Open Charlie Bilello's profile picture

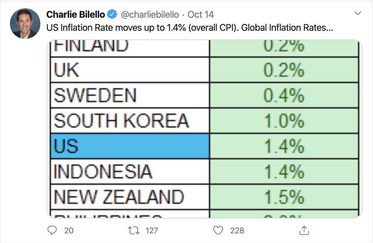pyautogui.click(x=25, y=24)
